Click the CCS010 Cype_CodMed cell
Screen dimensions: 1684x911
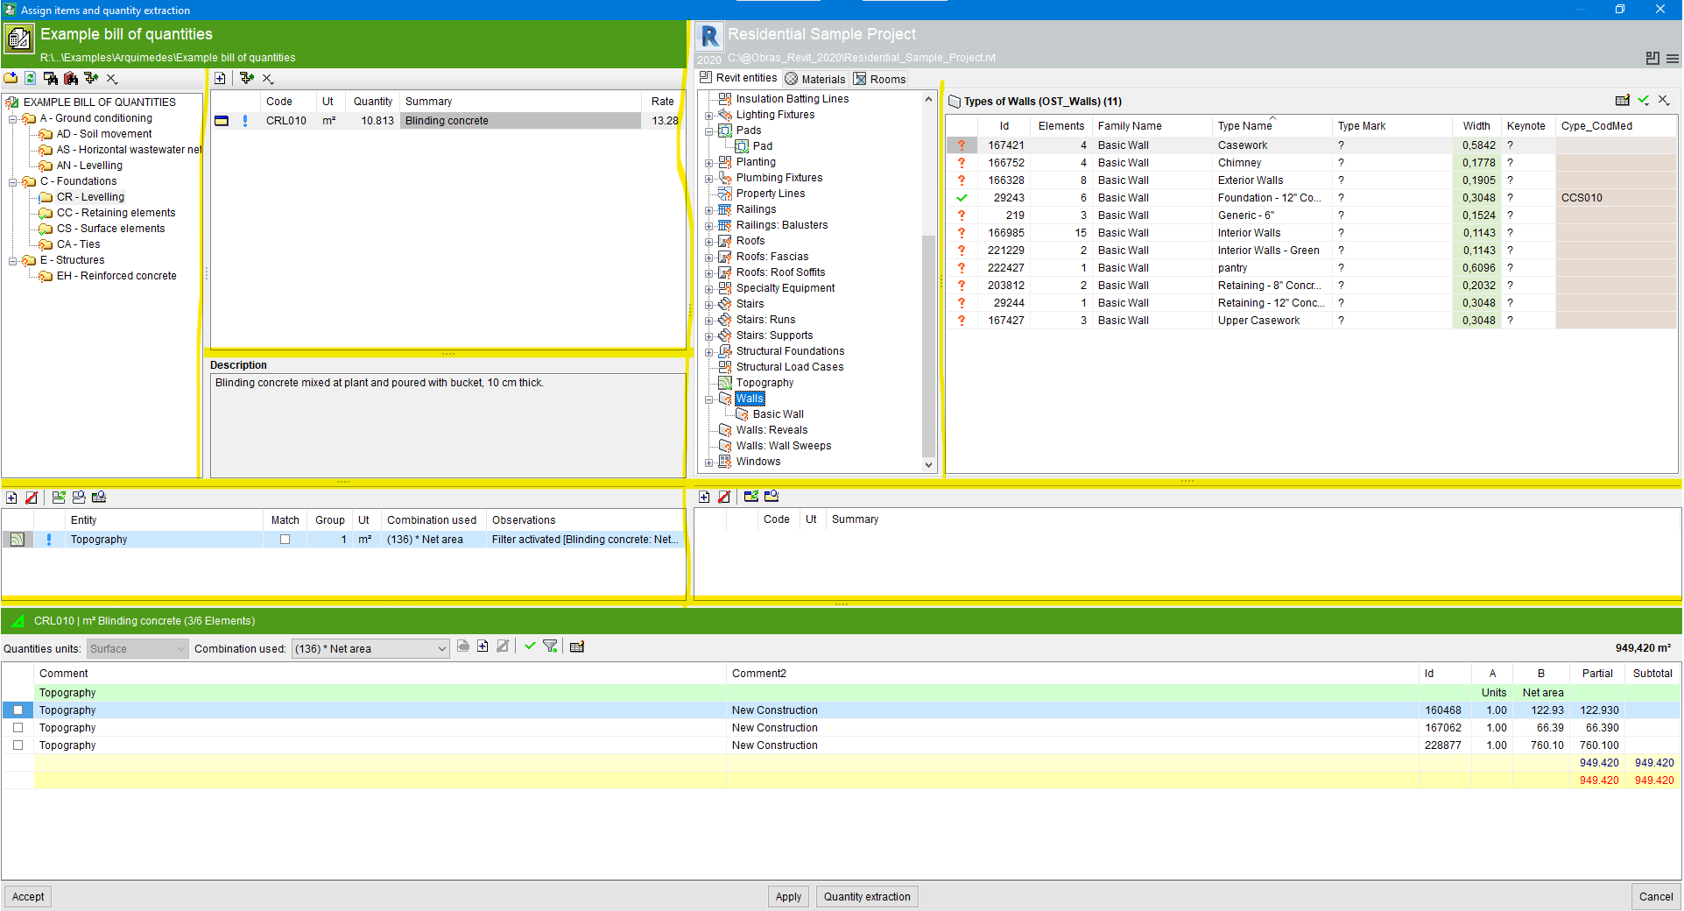(1617, 198)
